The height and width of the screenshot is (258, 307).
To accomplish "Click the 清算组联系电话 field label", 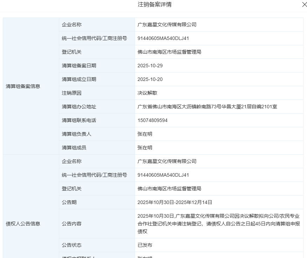I will click(79, 120).
